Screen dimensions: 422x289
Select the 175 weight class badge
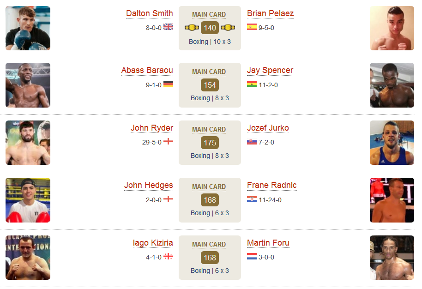tap(210, 143)
